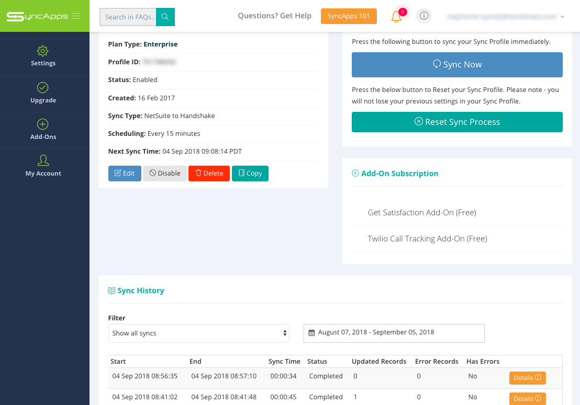The image size is (580, 405).
Task: Click the Enterprise plan type text
Action: (161, 44)
